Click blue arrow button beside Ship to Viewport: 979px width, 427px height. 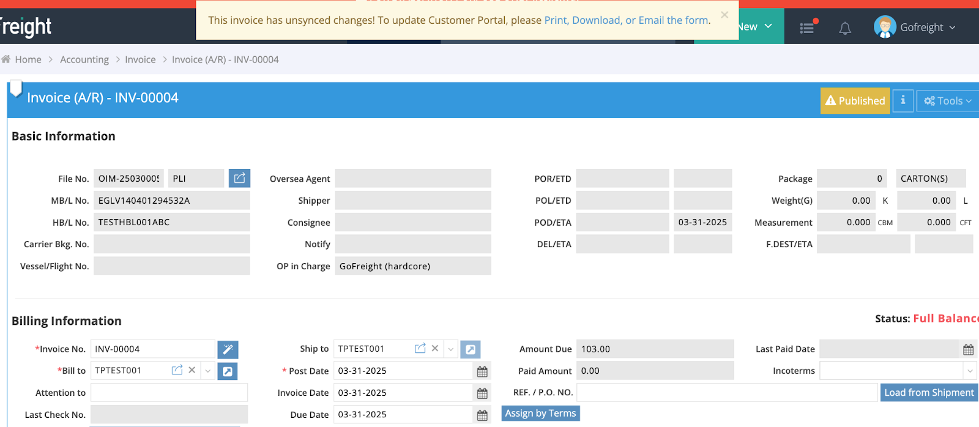[470, 349]
